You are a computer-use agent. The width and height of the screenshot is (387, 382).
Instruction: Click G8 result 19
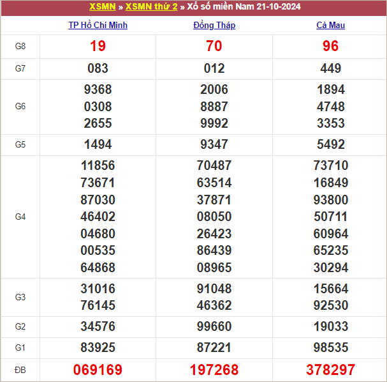[98, 46]
